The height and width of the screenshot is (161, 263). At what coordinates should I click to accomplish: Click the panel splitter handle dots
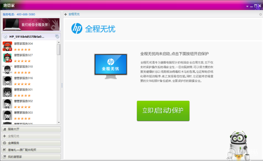point(62,85)
